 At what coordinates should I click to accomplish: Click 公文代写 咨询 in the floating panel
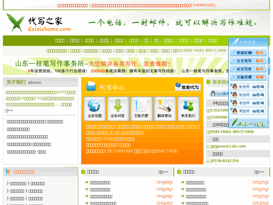coord(248,61)
